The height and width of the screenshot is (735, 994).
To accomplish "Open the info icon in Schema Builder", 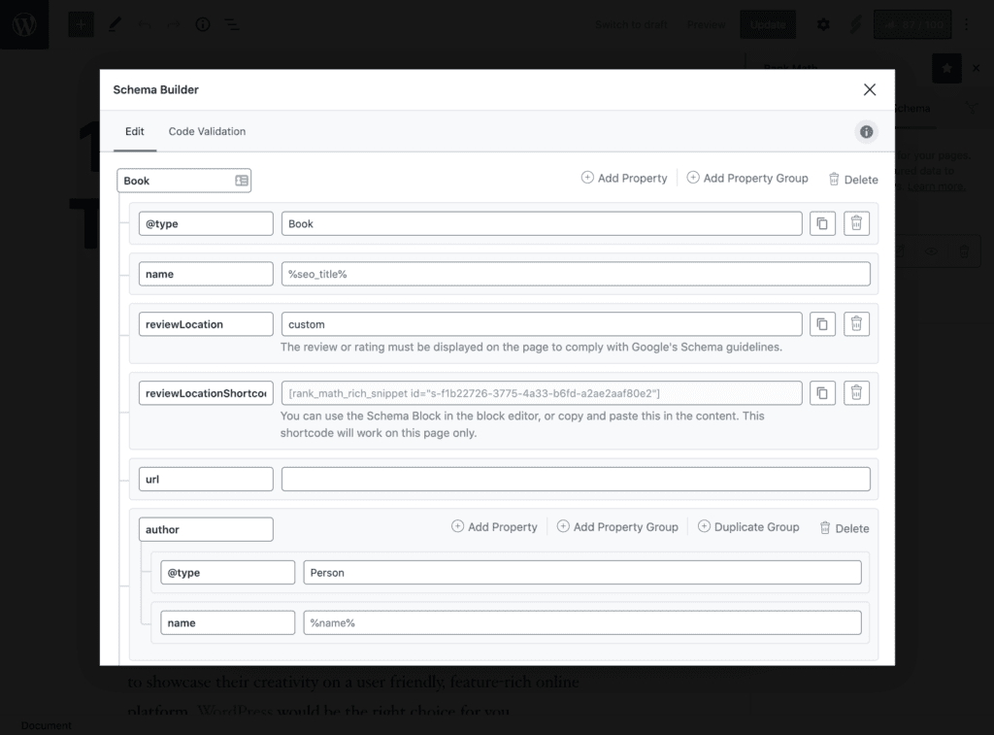I will 866,131.
